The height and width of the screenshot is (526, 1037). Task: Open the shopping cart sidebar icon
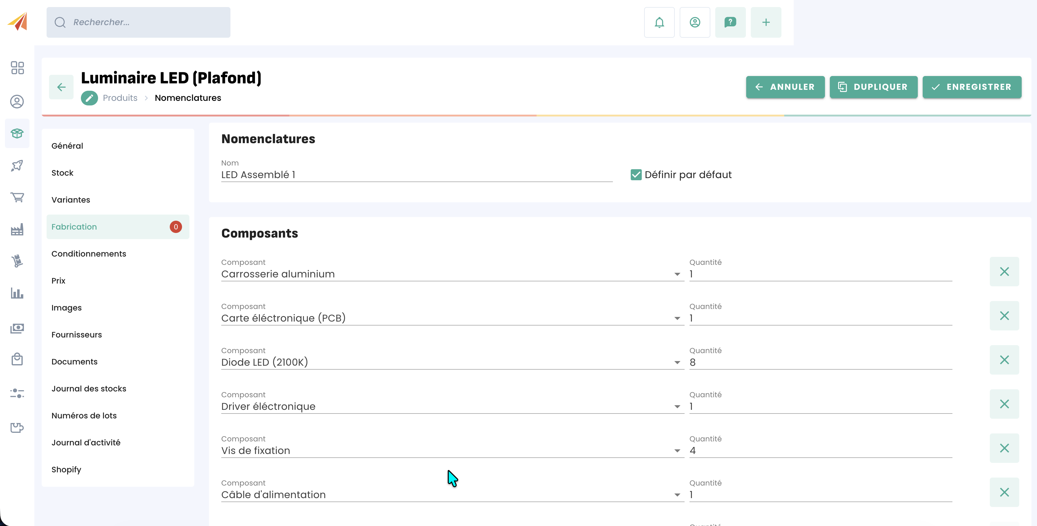[17, 197]
